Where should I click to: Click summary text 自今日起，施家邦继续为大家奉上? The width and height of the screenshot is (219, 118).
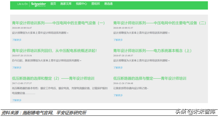[47, 61]
